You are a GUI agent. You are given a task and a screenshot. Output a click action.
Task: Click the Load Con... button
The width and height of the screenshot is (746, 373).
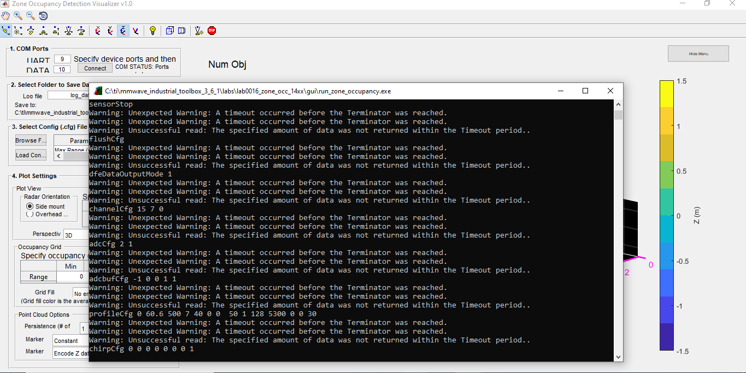[31, 155]
